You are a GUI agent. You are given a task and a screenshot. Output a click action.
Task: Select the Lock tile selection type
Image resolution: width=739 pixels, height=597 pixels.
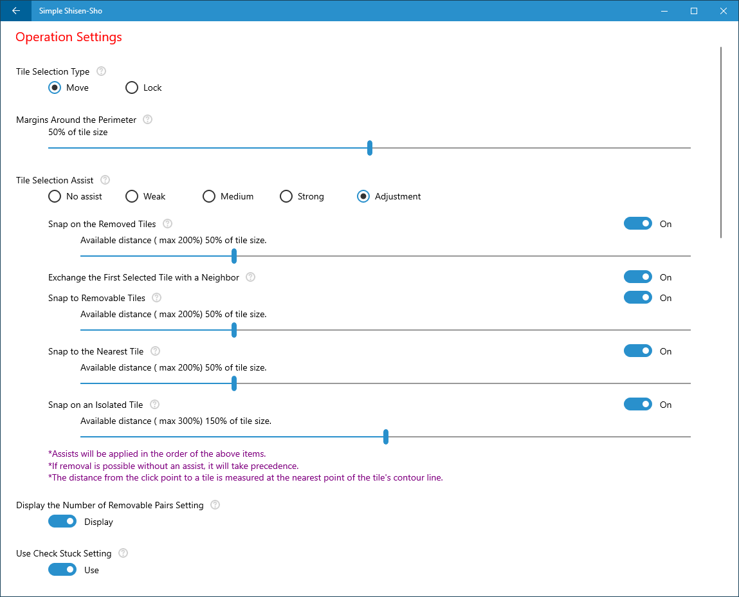[131, 87]
